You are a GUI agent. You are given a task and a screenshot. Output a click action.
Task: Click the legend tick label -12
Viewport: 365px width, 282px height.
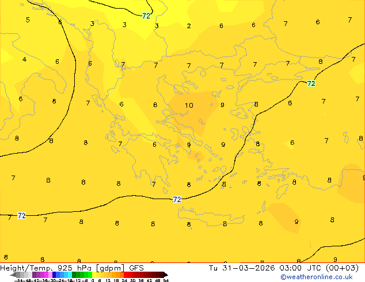(78, 281)
